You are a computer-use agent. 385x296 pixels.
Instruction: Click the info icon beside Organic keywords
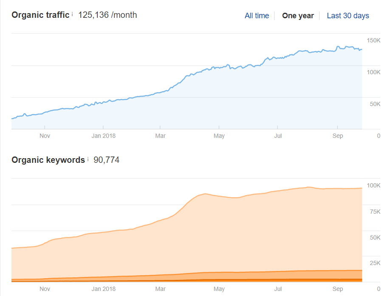coord(88,159)
